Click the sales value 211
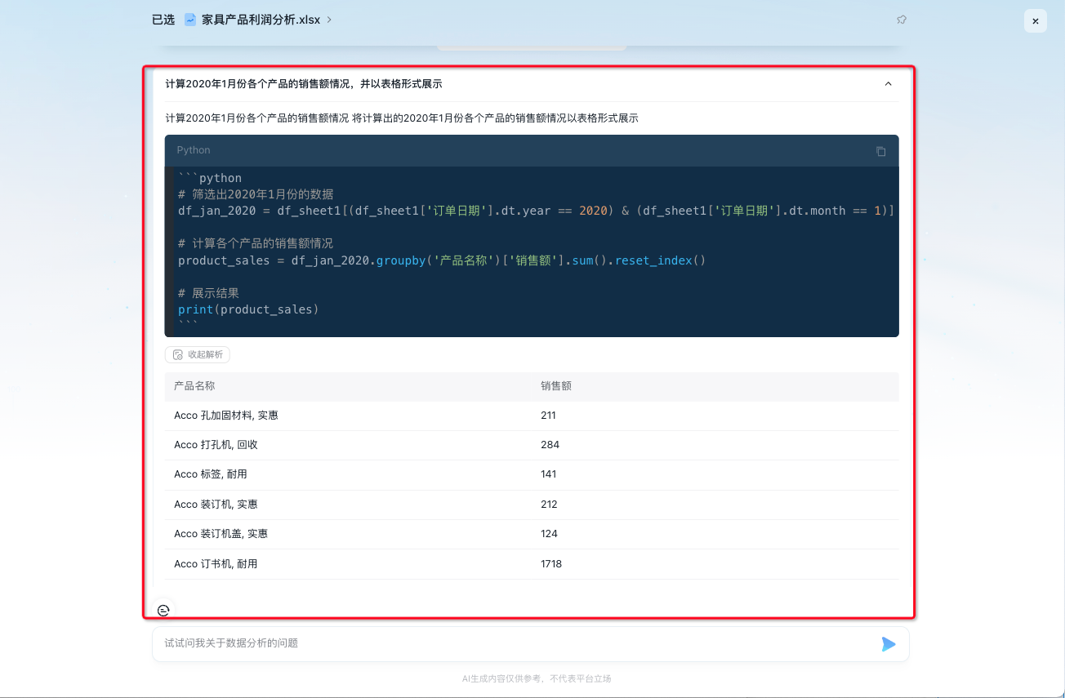1065x698 pixels. tap(548, 416)
